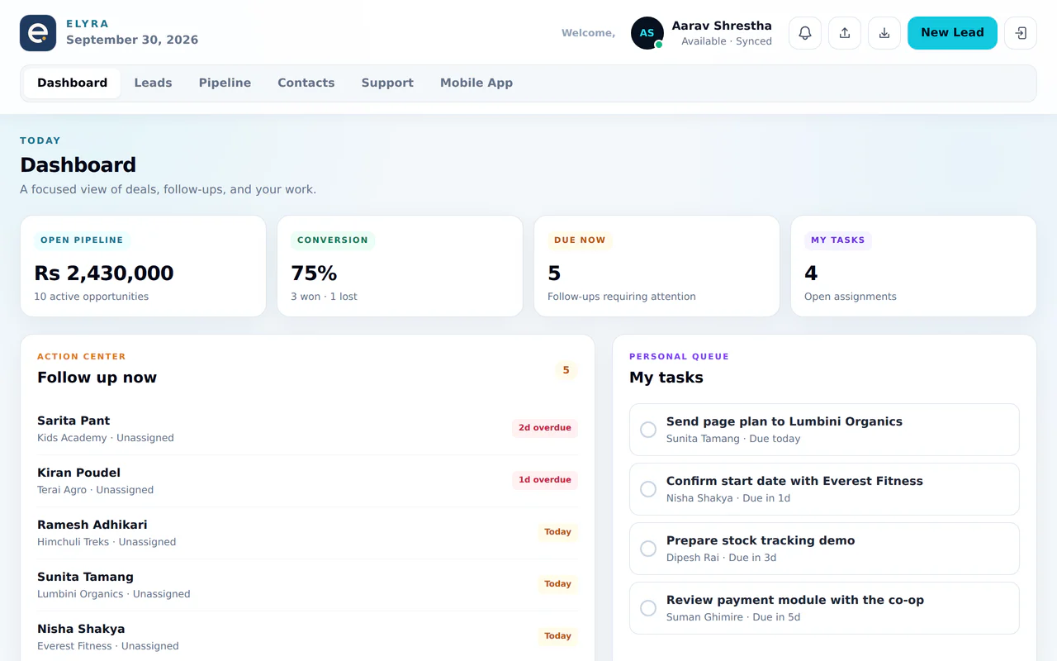Click the Elyra logo icon

click(x=38, y=33)
